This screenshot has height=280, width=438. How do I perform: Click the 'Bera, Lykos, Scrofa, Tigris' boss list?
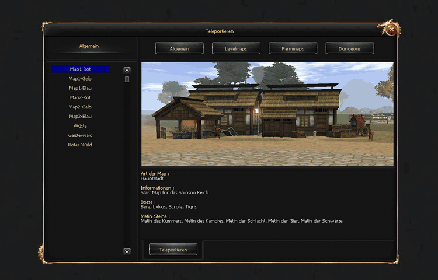coord(169,207)
